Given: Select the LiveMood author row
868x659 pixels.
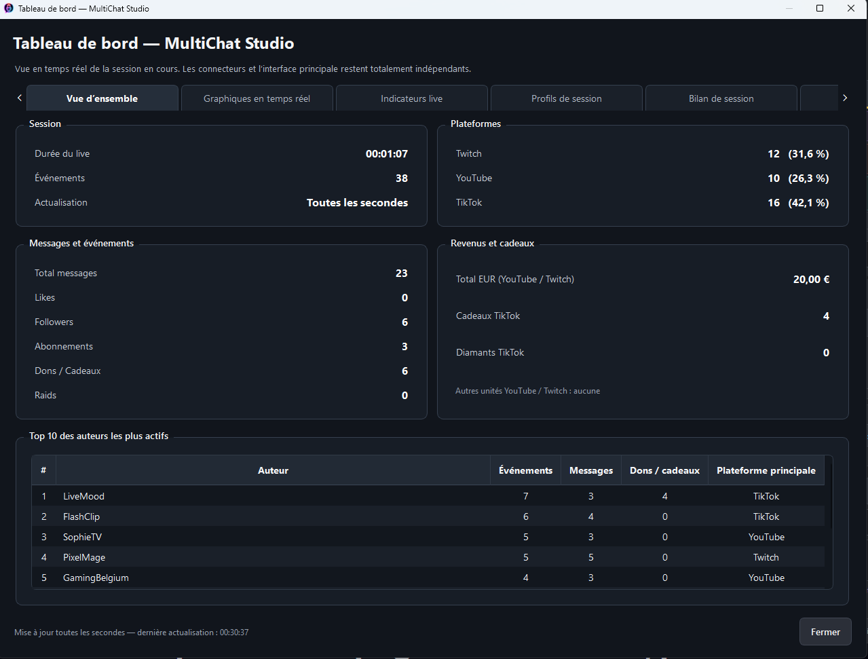Looking at the screenshot, I should [x=428, y=496].
